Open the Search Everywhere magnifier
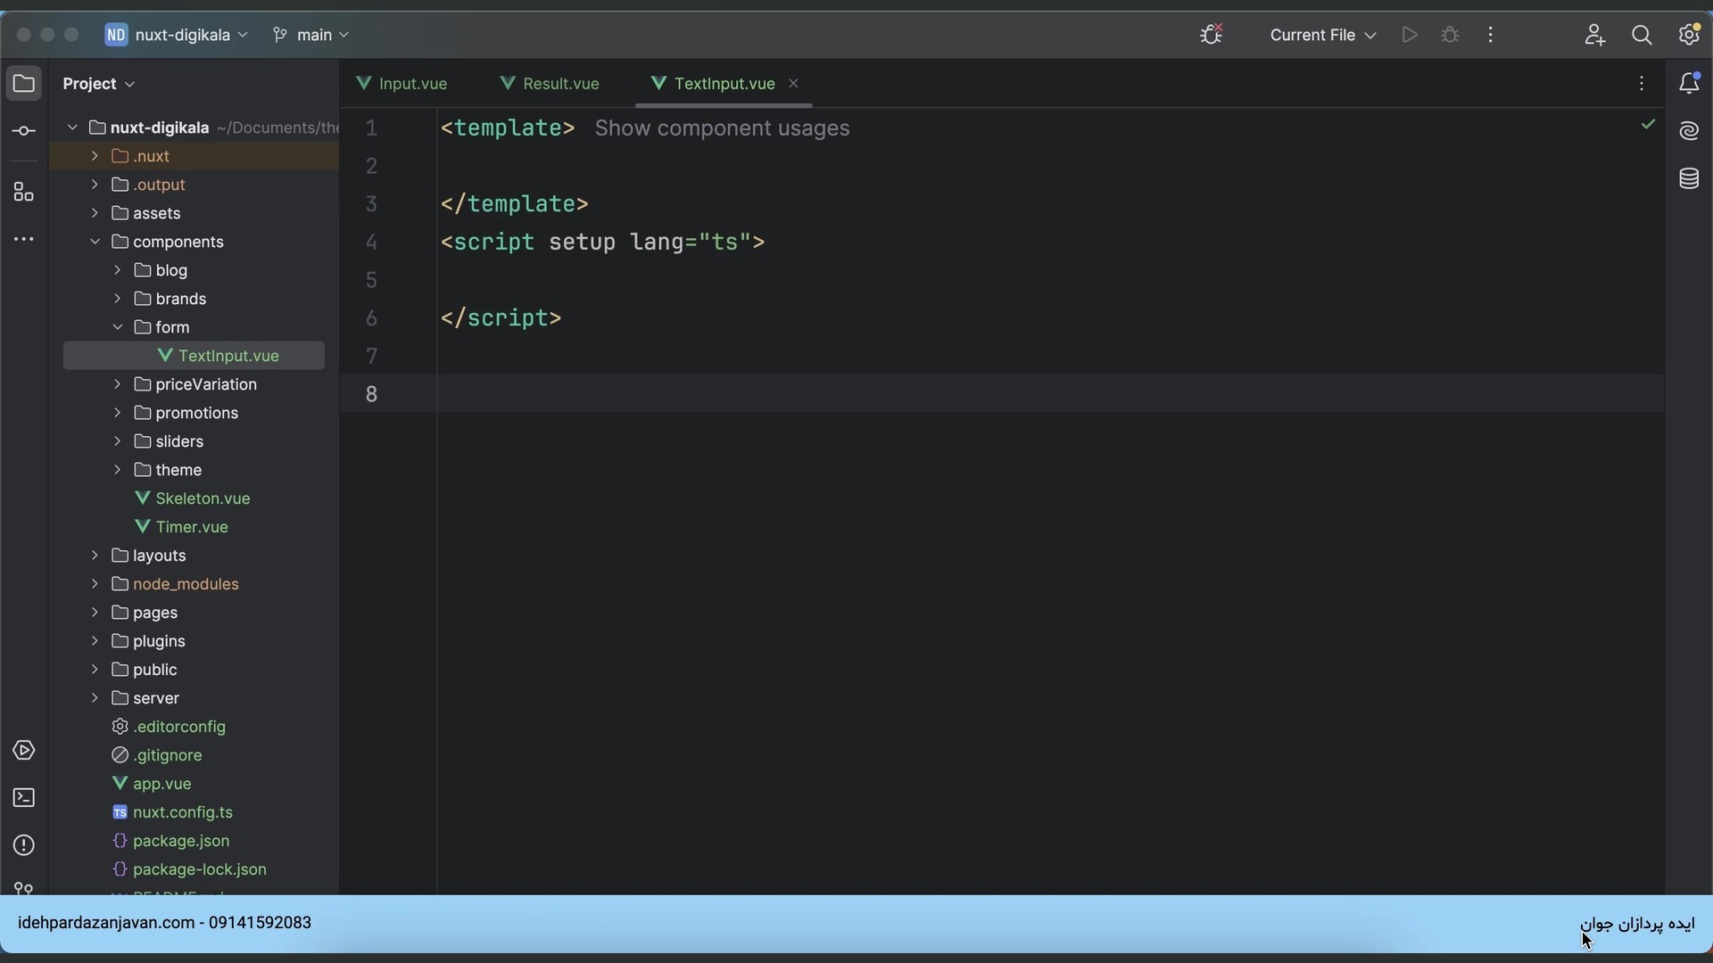This screenshot has width=1713, height=963. (1642, 36)
